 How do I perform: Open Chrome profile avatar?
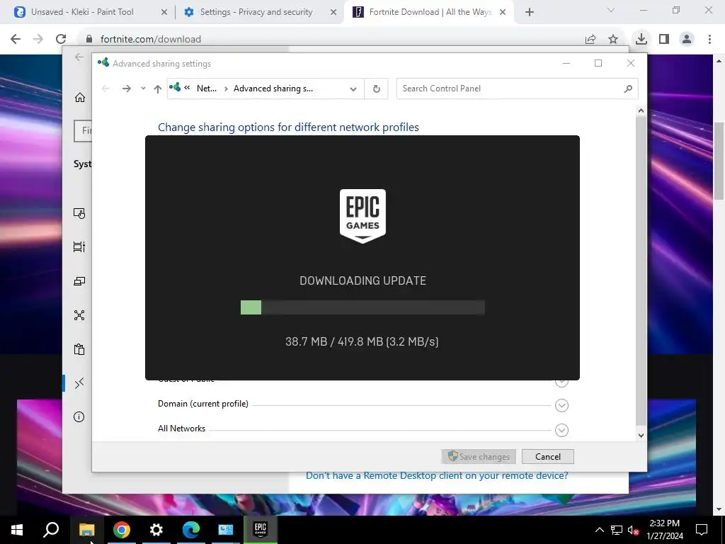coord(687,39)
